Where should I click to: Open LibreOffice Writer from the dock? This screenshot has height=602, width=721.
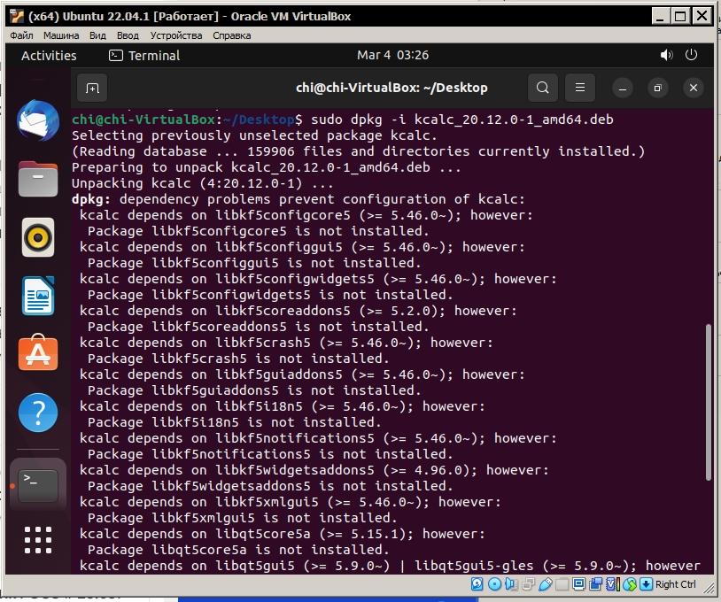[38, 296]
